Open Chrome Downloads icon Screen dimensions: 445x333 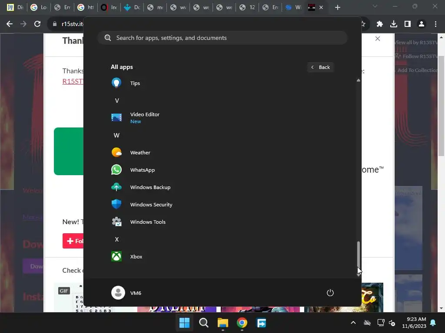coord(394,24)
